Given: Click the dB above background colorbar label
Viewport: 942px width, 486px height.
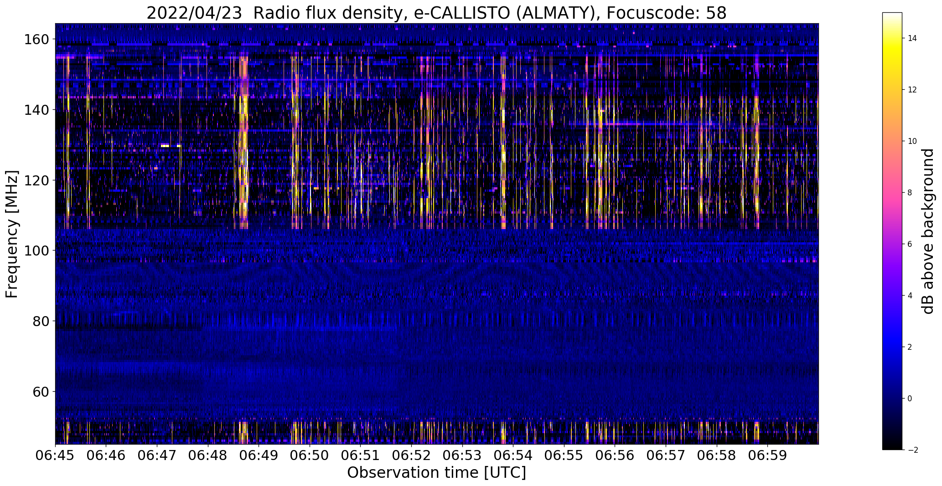Looking at the screenshot, I should [x=927, y=231].
